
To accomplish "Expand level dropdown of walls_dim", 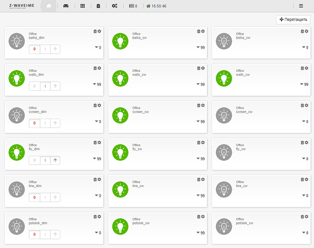I will [97, 84].
